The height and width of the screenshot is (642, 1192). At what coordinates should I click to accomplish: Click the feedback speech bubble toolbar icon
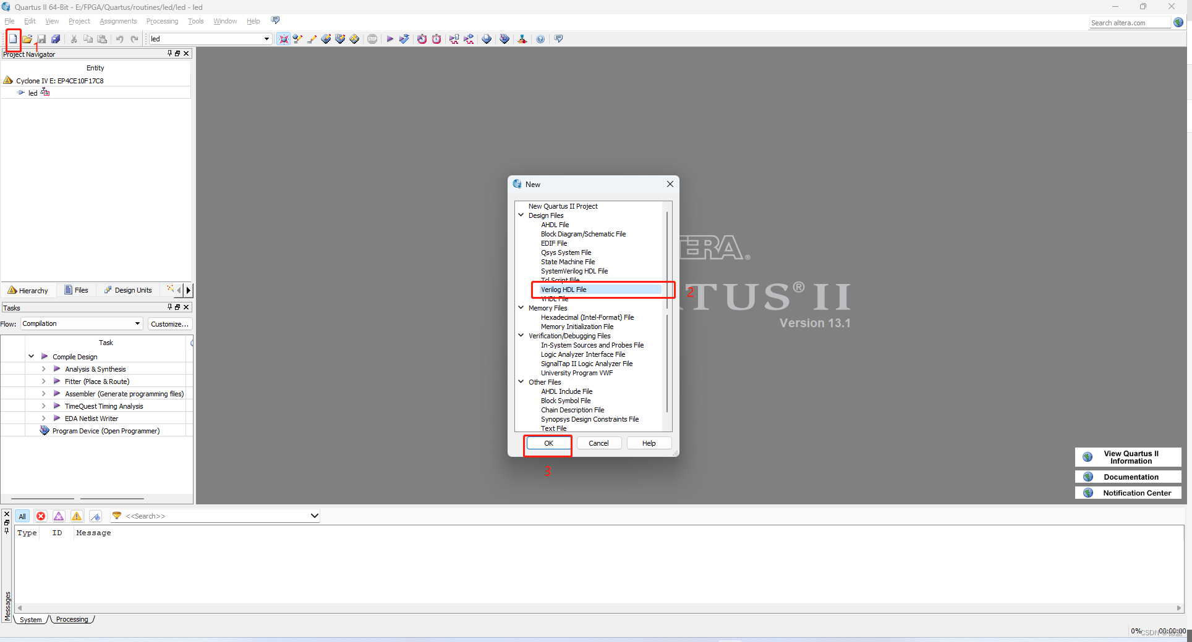558,39
